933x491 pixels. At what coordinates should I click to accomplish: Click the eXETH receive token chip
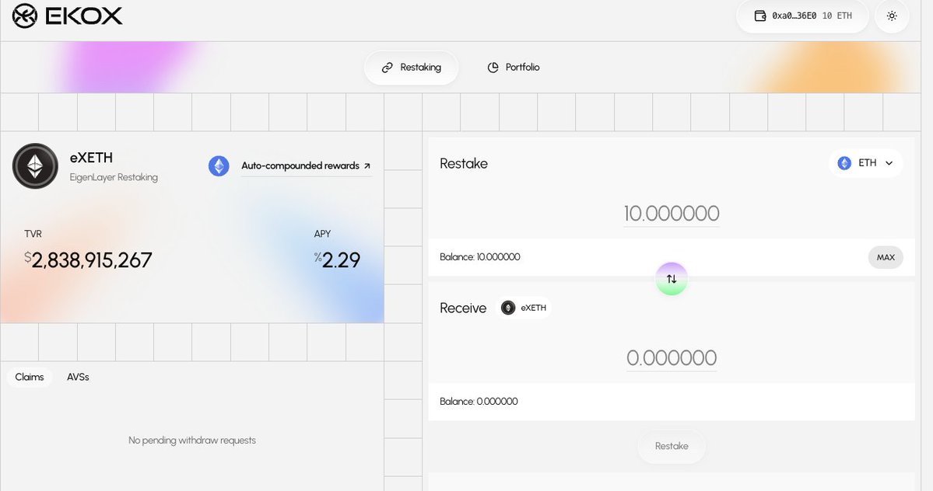pyautogui.click(x=524, y=308)
